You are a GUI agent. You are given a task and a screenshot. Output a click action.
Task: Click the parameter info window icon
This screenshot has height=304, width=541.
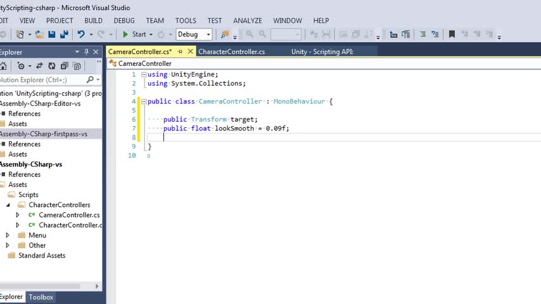click(406, 34)
